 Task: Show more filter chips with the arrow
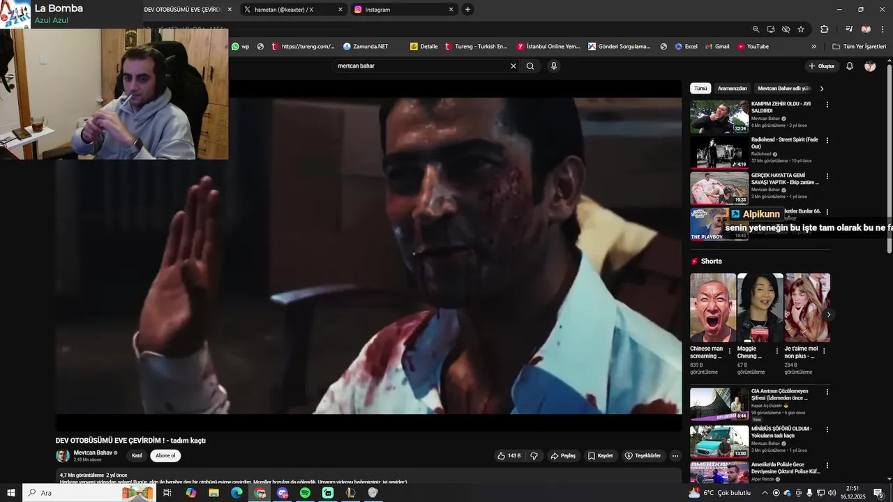[x=822, y=89]
